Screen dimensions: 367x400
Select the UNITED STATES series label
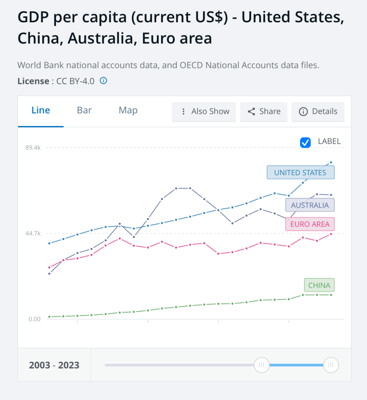[300, 173]
